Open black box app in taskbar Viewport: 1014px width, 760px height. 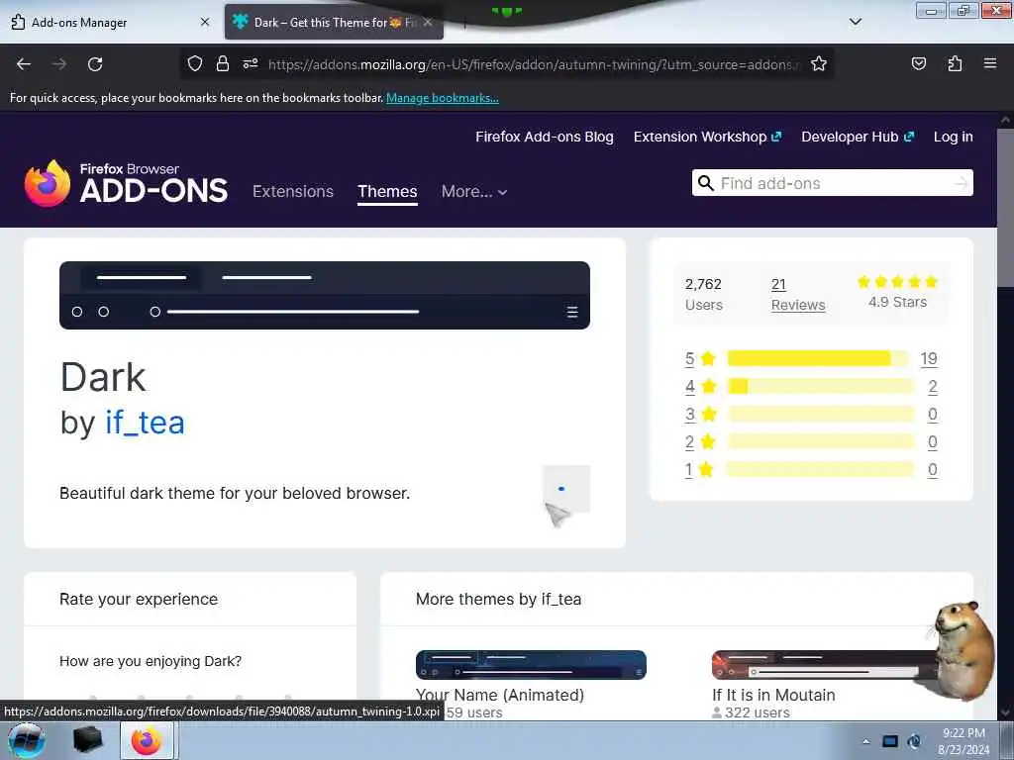[88, 740]
